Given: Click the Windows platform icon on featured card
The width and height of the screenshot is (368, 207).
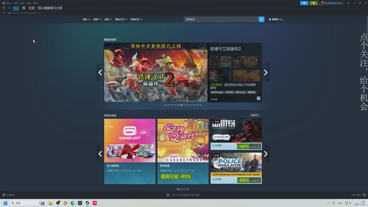Looking at the screenshot, I should (259, 98).
